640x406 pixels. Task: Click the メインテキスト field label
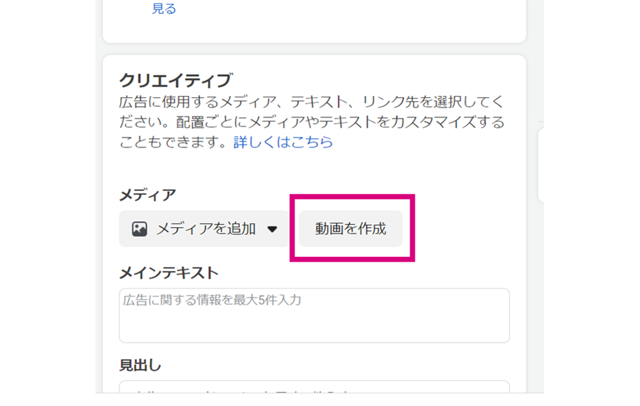click(x=169, y=273)
